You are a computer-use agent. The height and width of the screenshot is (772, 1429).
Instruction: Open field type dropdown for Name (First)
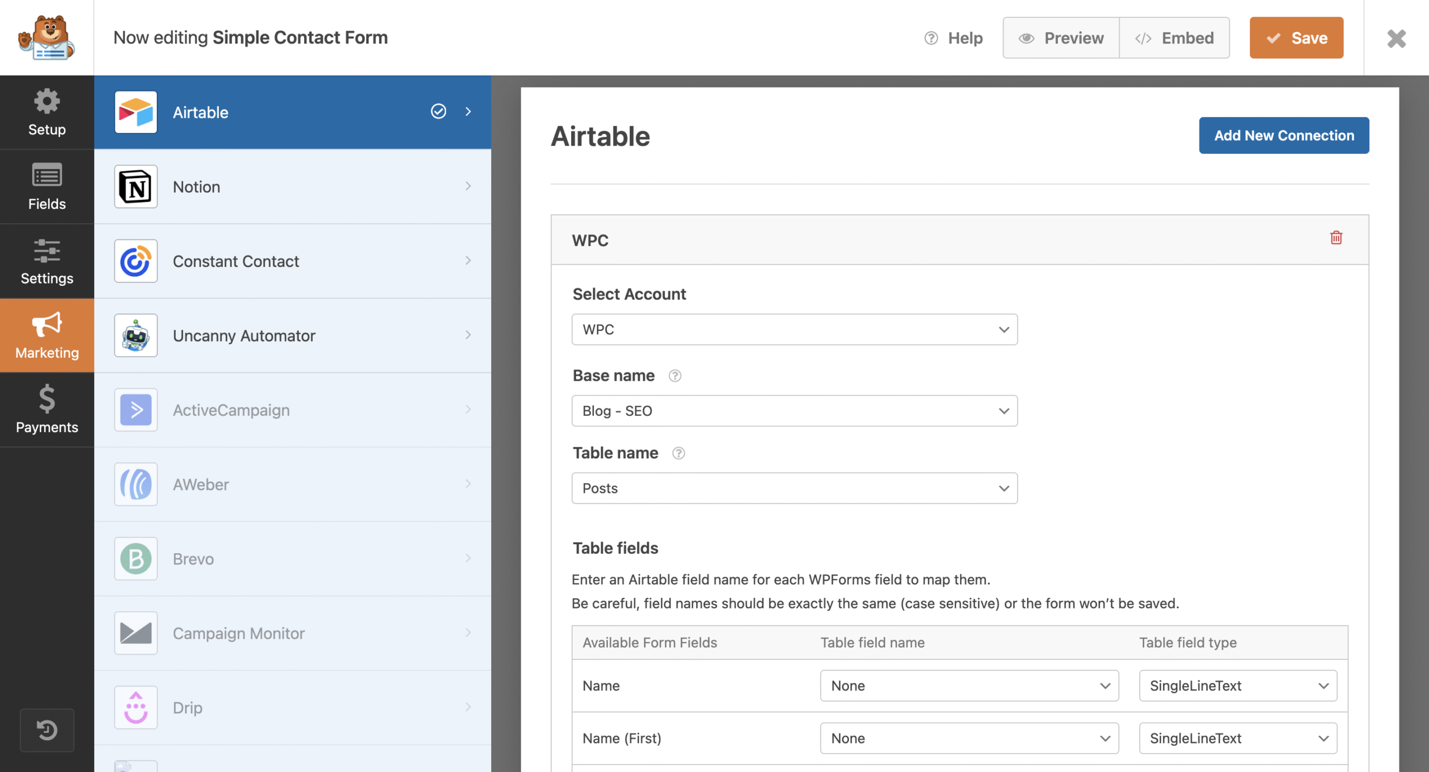(x=1238, y=738)
